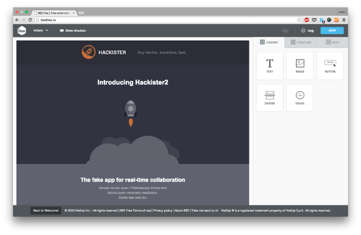Click 'The fake app for real-time collaboration' heading
Viewport: 361px width, 235px height.
tap(132, 180)
